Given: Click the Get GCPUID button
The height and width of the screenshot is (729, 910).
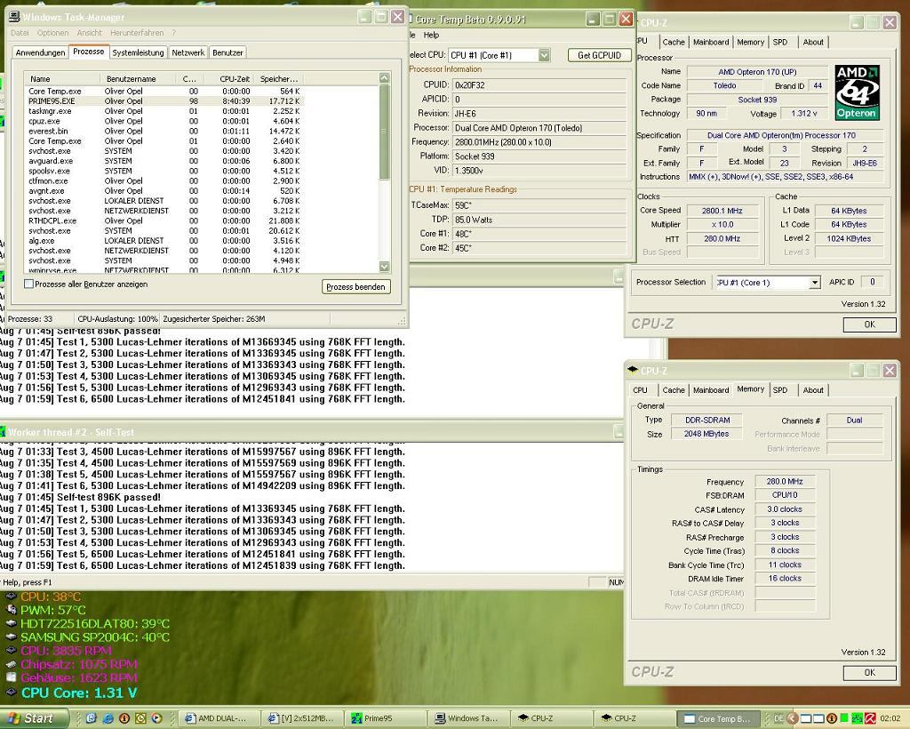Looking at the screenshot, I should (x=600, y=55).
